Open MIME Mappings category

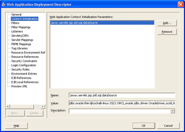21,44
